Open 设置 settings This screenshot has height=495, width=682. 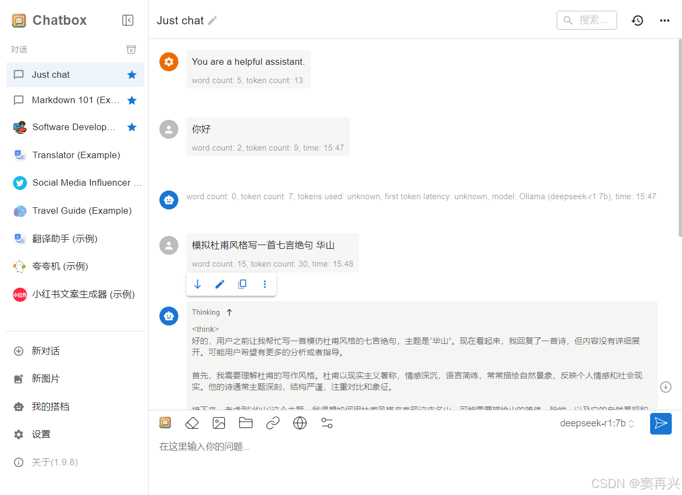click(x=75, y=434)
